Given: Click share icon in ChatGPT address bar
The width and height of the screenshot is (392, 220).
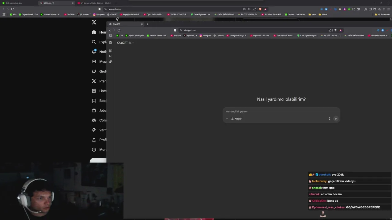Looking at the screenshot, I should [330, 30].
